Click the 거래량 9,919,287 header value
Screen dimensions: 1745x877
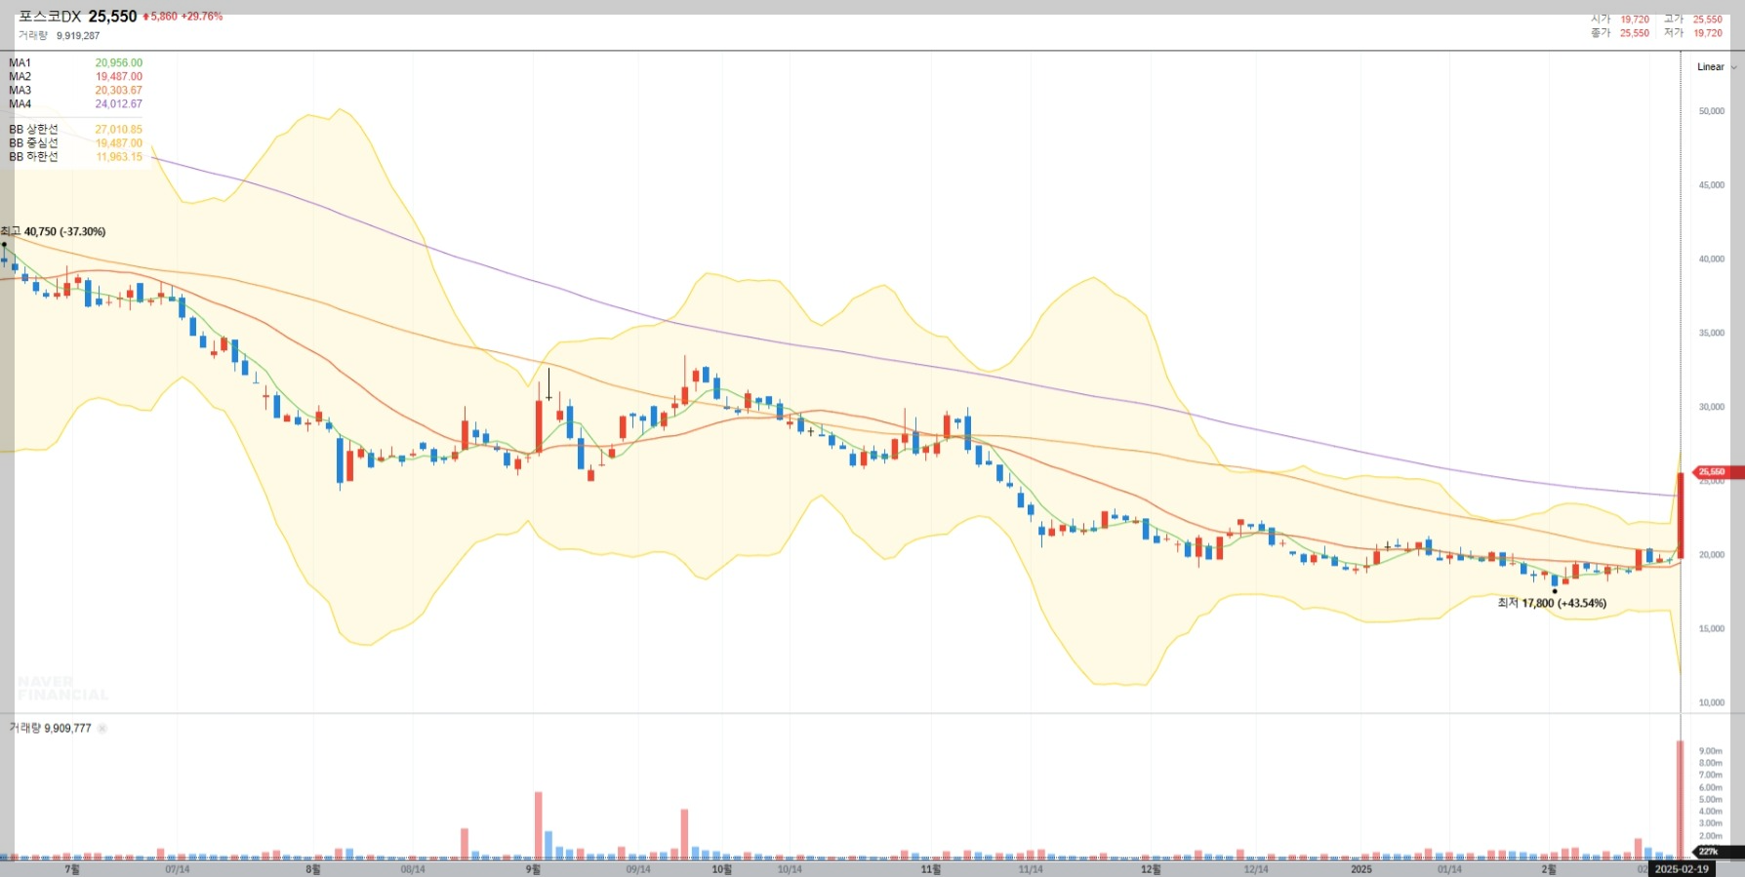click(59, 36)
